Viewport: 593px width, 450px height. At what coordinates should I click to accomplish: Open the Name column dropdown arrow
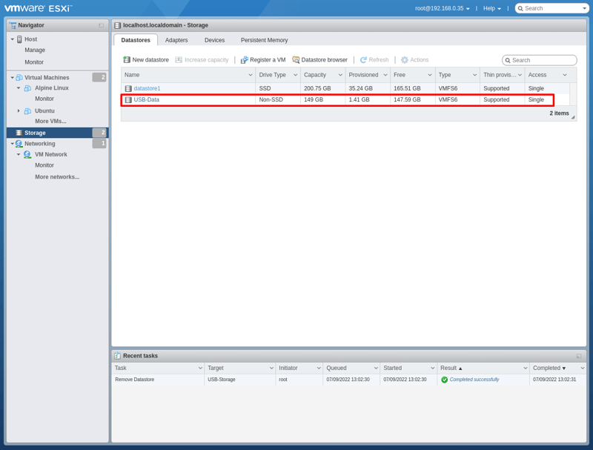click(x=251, y=75)
